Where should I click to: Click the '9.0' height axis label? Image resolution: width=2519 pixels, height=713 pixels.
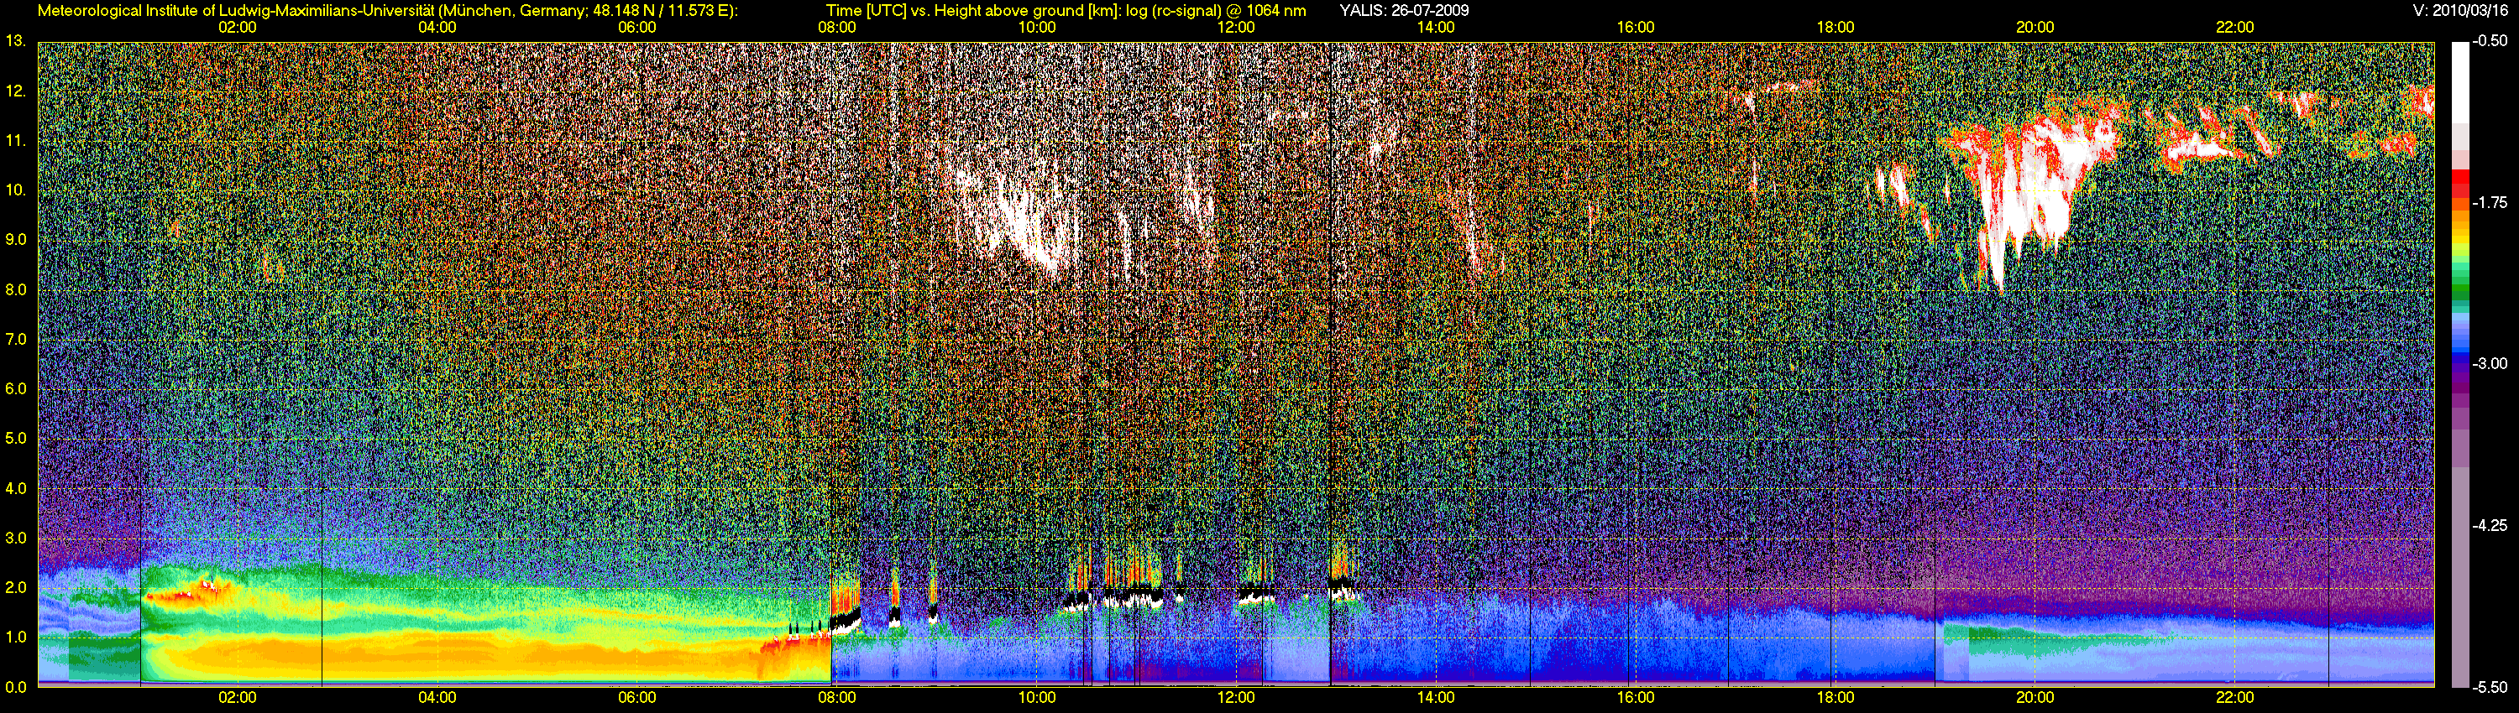click(x=16, y=240)
